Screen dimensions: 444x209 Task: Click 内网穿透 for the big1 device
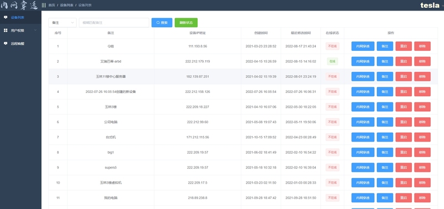[363, 152]
